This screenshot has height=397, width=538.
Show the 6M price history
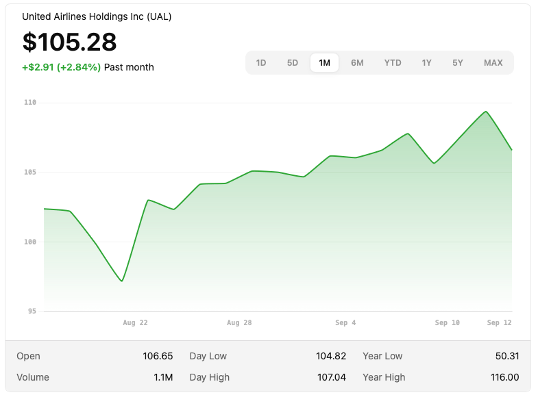point(357,63)
